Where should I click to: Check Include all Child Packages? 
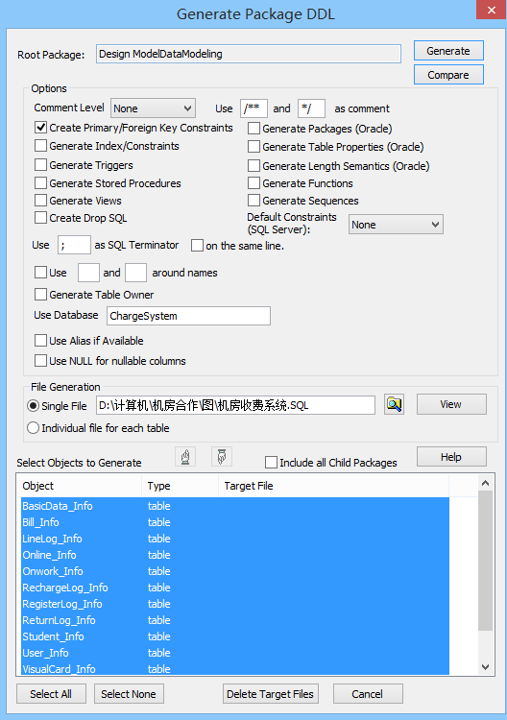click(x=272, y=463)
